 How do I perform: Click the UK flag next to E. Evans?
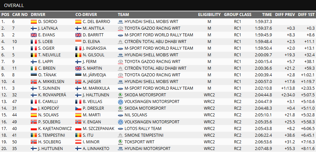click(x=33, y=35)
